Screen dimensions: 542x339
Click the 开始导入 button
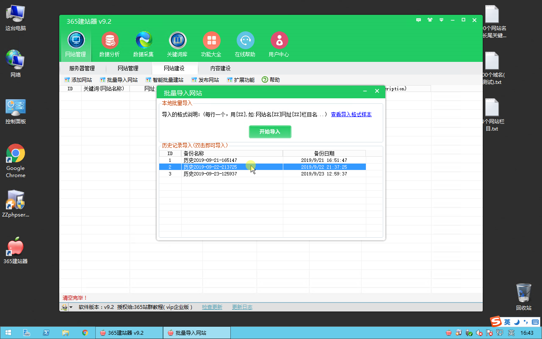coord(270,132)
